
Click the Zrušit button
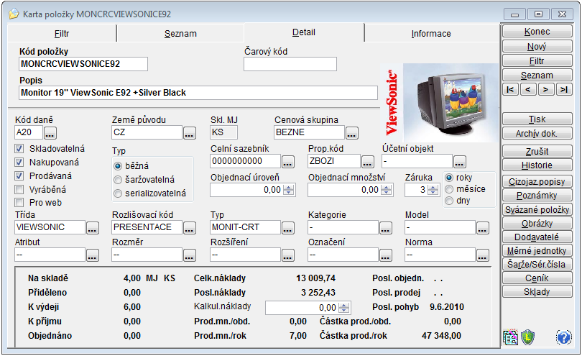pyautogui.click(x=537, y=151)
